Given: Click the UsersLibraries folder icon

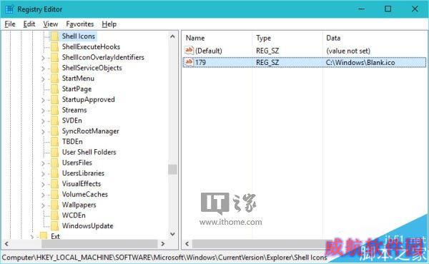Looking at the screenshot, I should (x=55, y=173).
